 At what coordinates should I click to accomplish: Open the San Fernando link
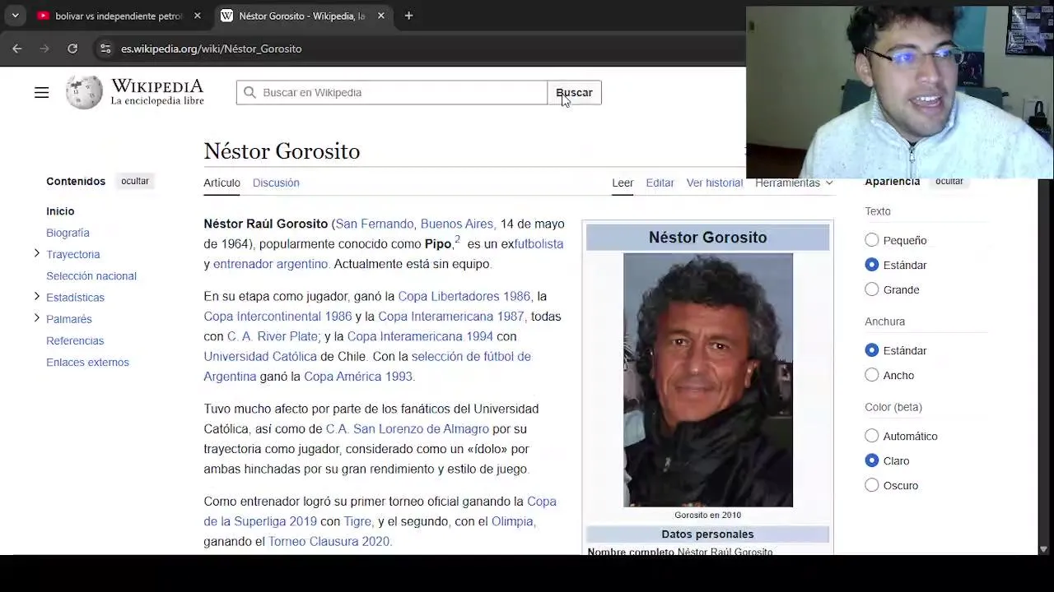pos(375,224)
